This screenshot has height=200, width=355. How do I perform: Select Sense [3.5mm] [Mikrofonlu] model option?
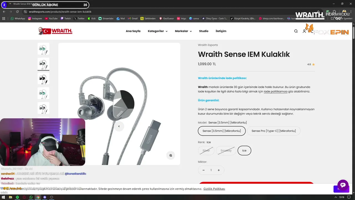(222, 131)
